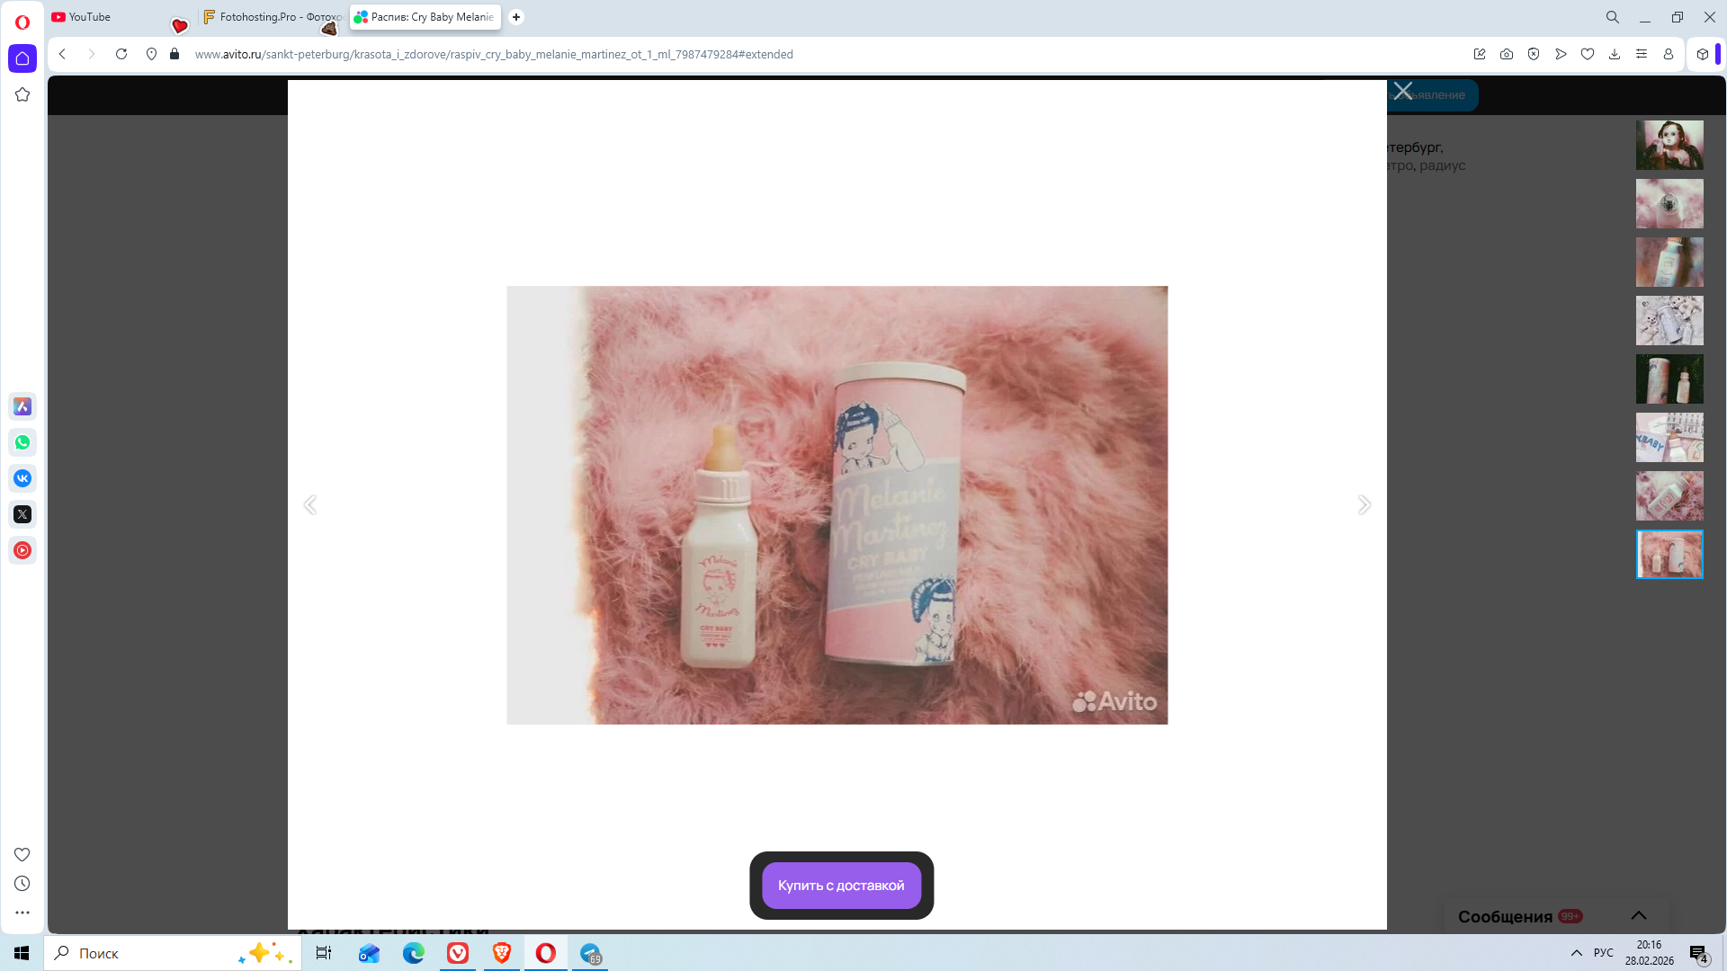The height and width of the screenshot is (971, 1727).
Task: Expand the Сообщения chat panel
Action: click(1638, 915)
